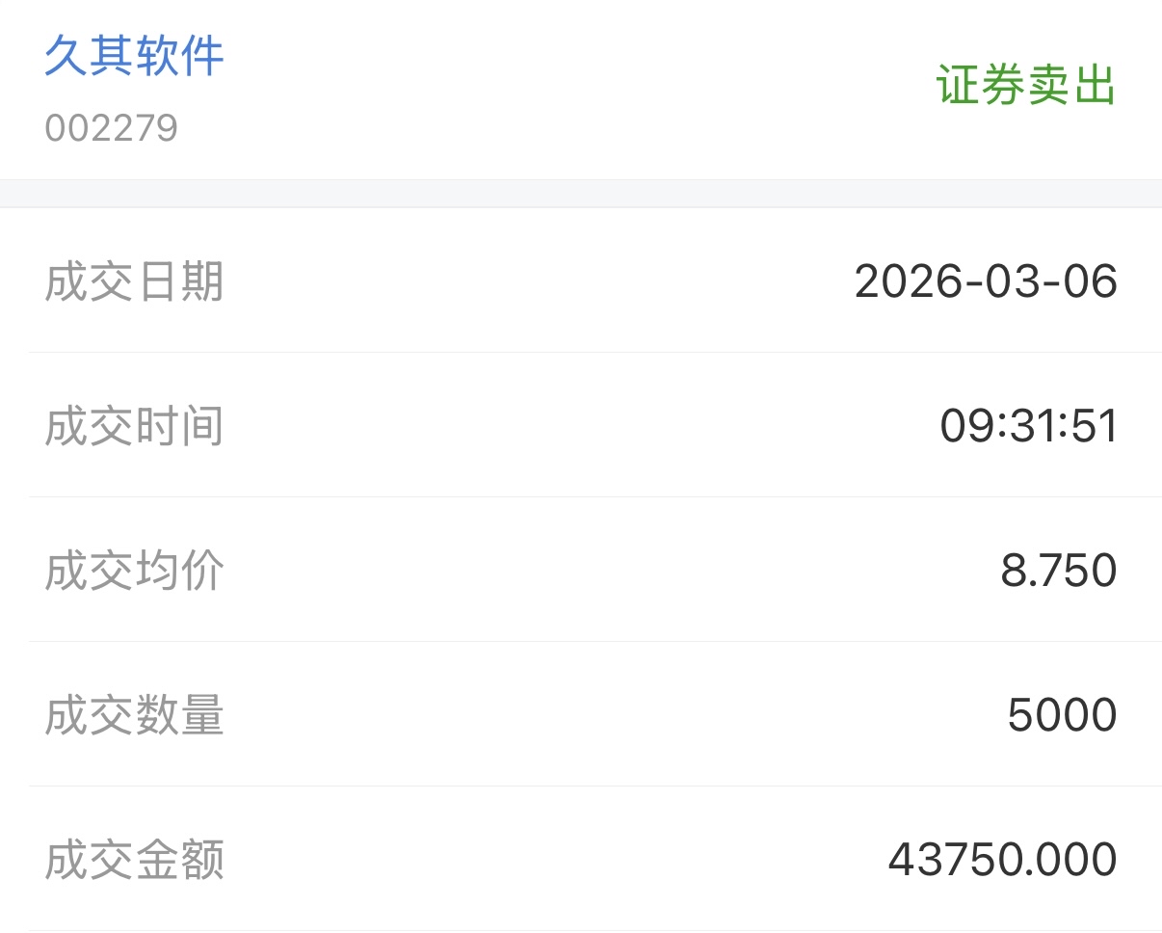Viewport: 1162px width, 933px height.
Task: Select the 成交日期 label
Action: (134, 281)
